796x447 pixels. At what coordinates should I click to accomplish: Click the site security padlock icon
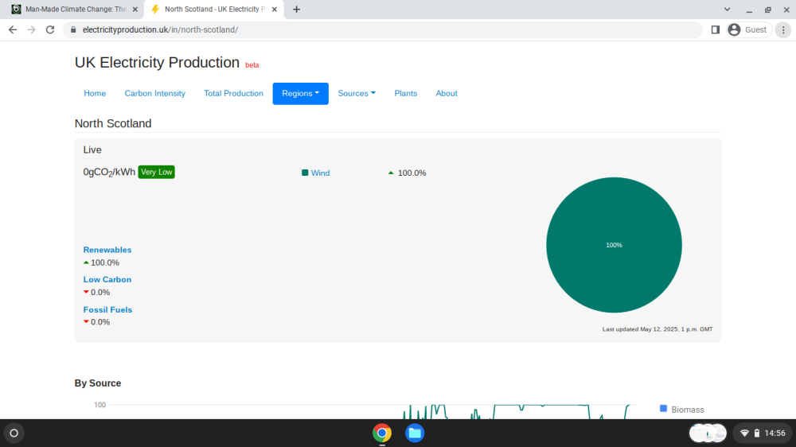point(73,30)
